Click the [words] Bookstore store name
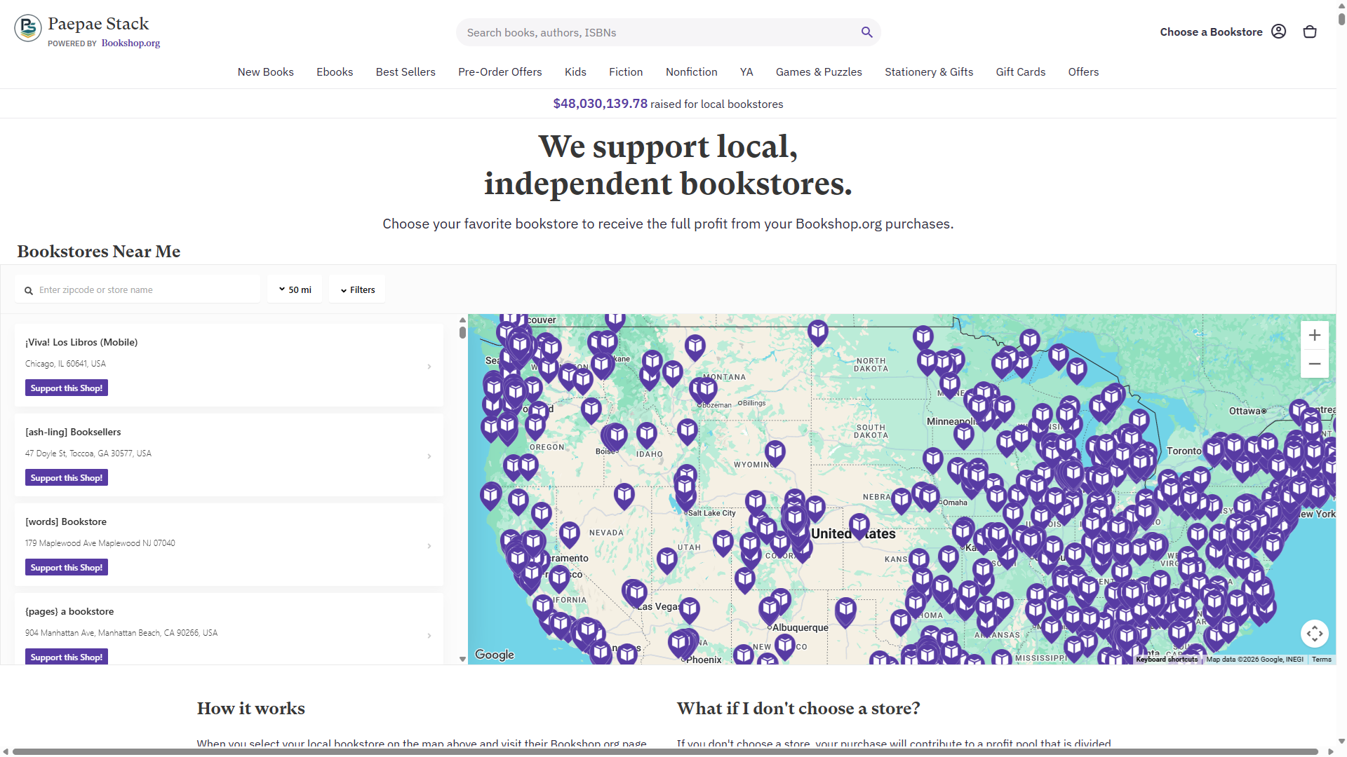 coord(66,521)
